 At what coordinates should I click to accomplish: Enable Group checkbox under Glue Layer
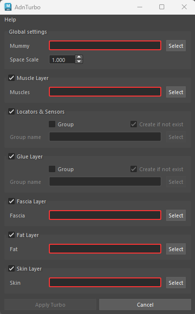52,169
